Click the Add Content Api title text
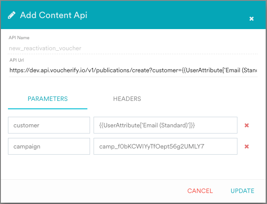267x204 pixels. click(53, 15)
